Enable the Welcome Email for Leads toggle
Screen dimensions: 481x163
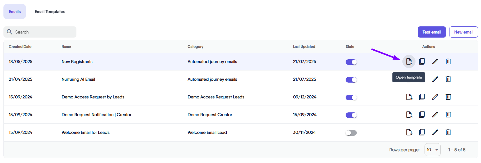point(351,133)
